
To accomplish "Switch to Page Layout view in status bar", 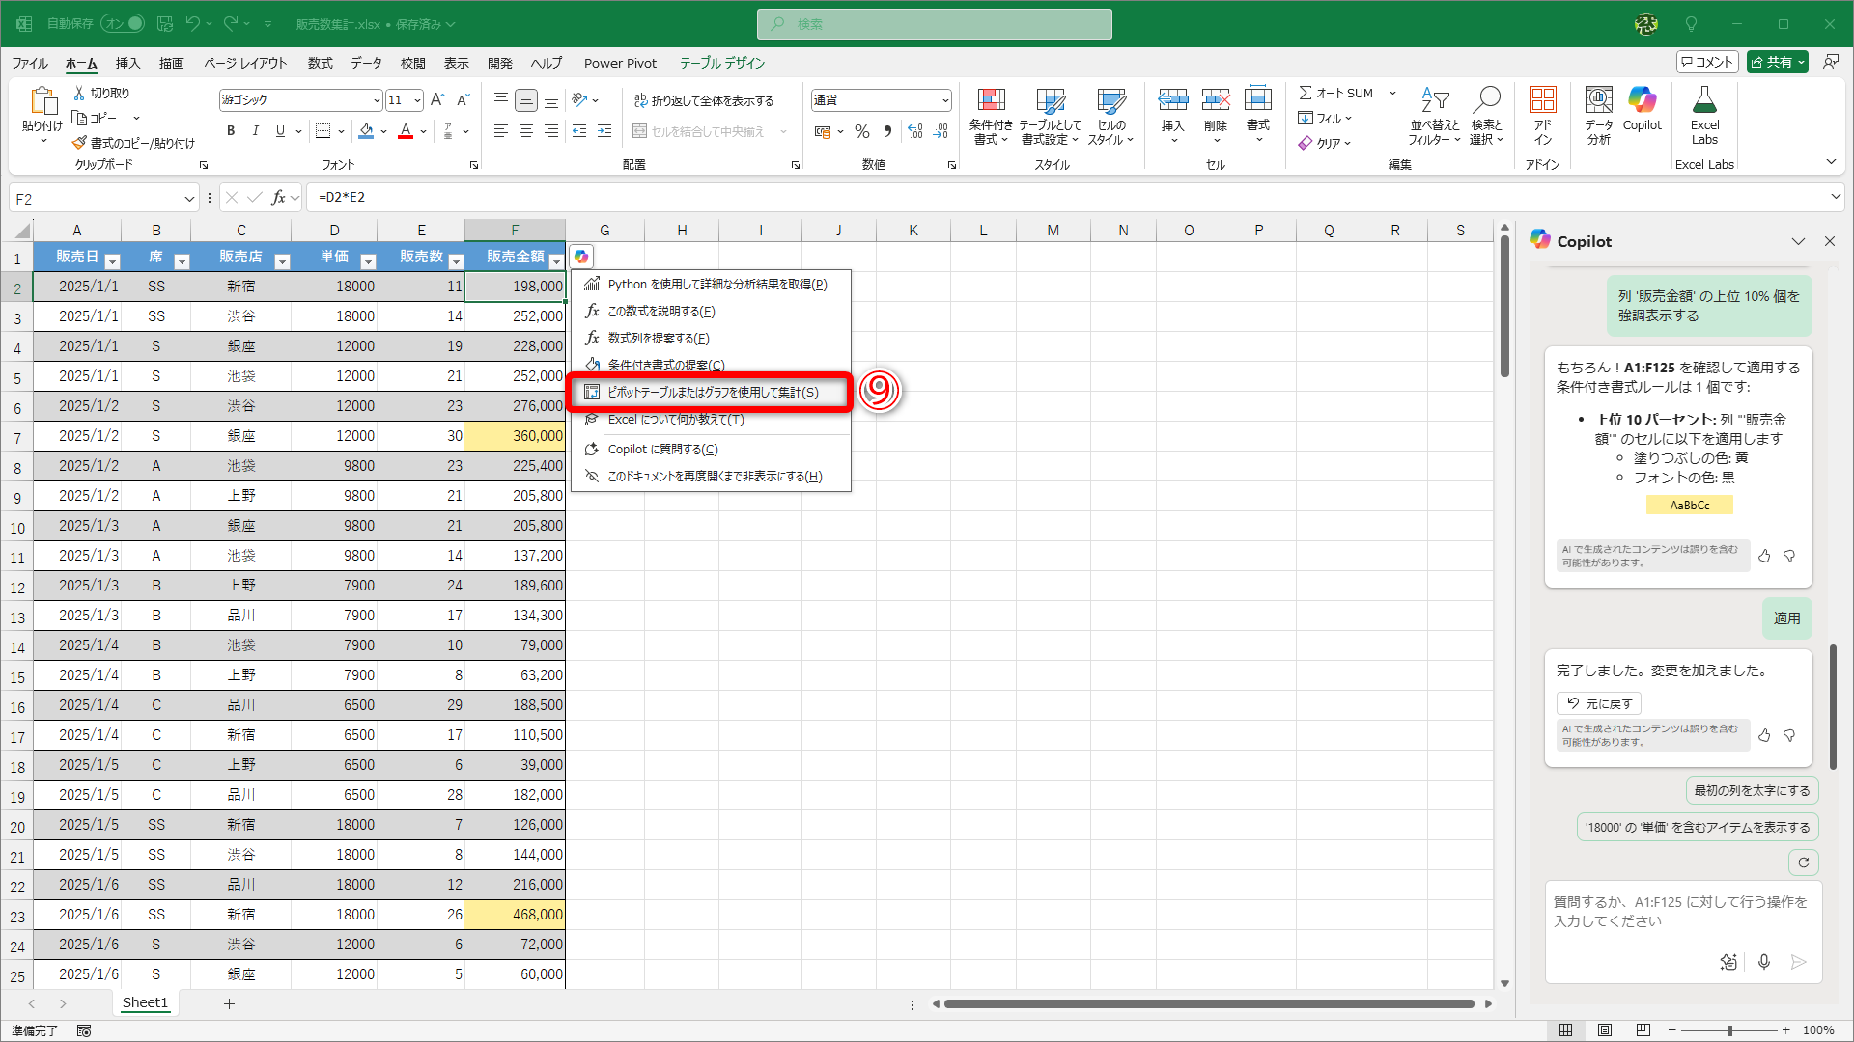I will pos(1605,1030).
